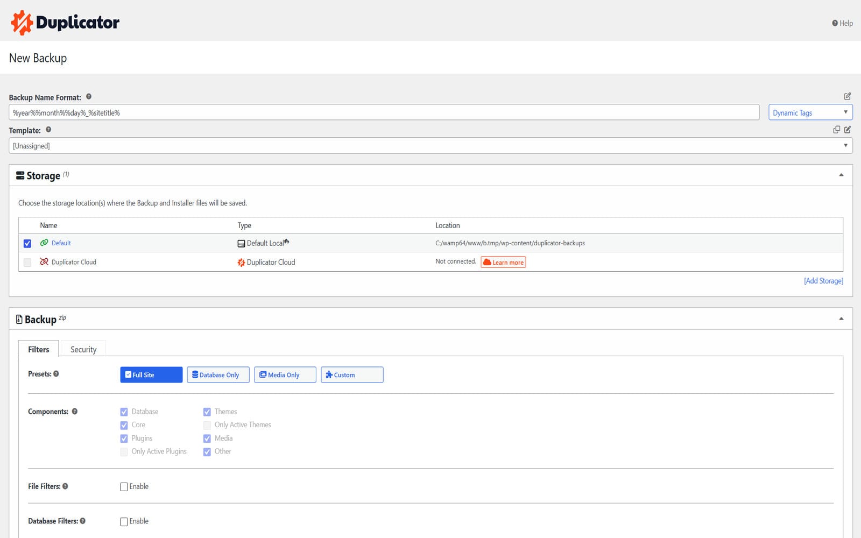Select the Media Only preset
Viewport: 861px width, 538px height.
coord(285,375)
